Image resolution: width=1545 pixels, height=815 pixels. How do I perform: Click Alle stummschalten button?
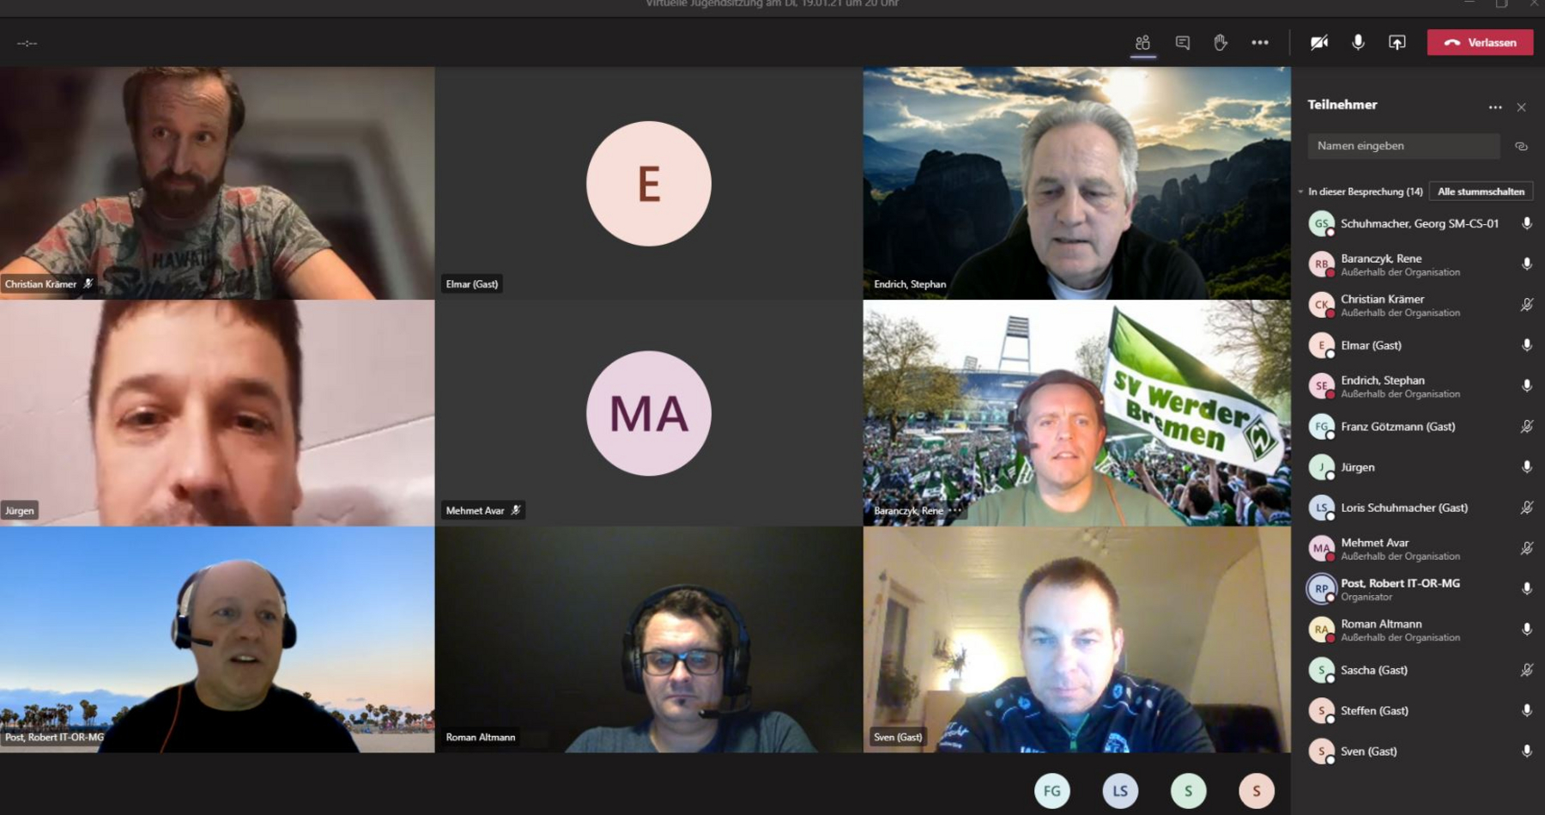pyautogui.click(x=1481, y=192)
